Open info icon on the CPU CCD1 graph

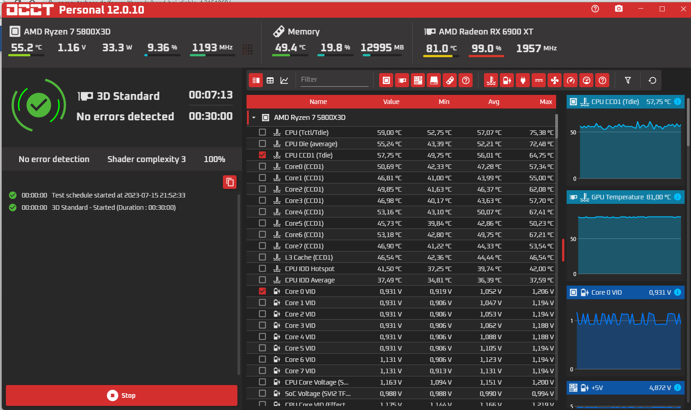coord(677,102)
